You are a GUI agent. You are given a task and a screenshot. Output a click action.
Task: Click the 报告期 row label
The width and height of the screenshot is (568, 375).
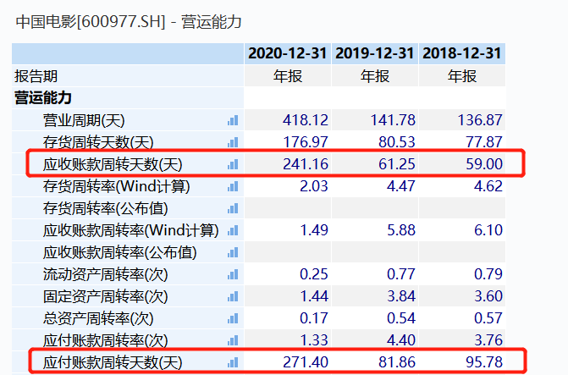click(x=36, y=76)
